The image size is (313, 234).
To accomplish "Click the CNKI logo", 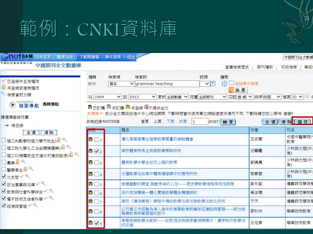I will tap(17, 57).
